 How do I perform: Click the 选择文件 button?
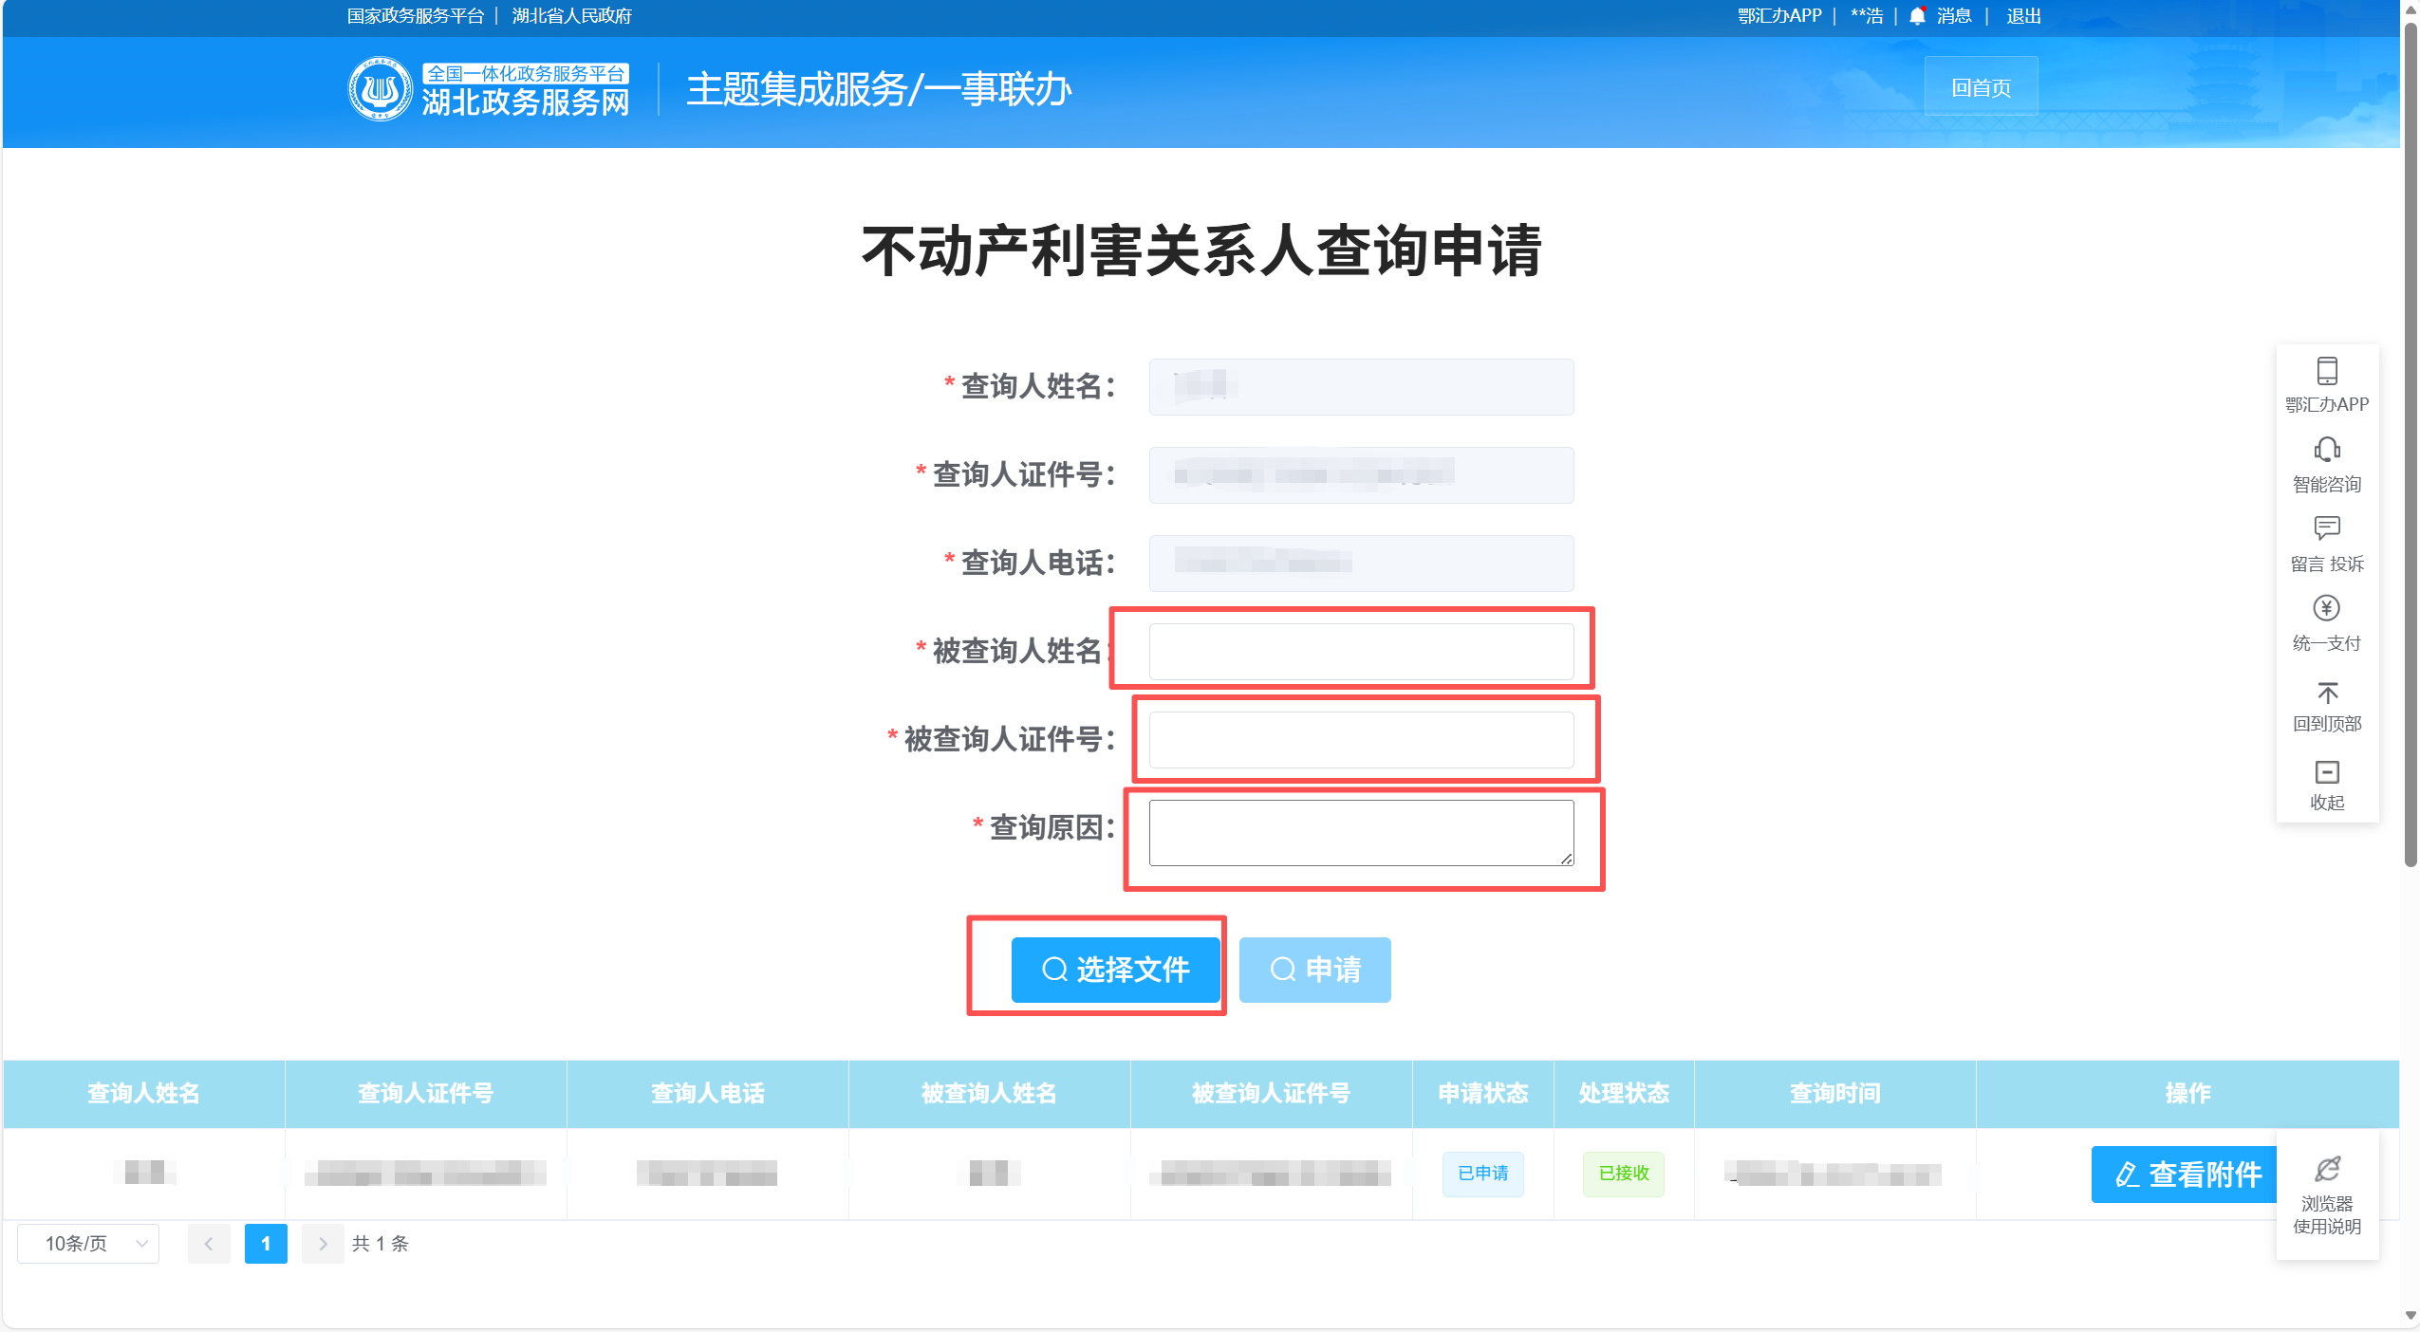pos(1115,970)
